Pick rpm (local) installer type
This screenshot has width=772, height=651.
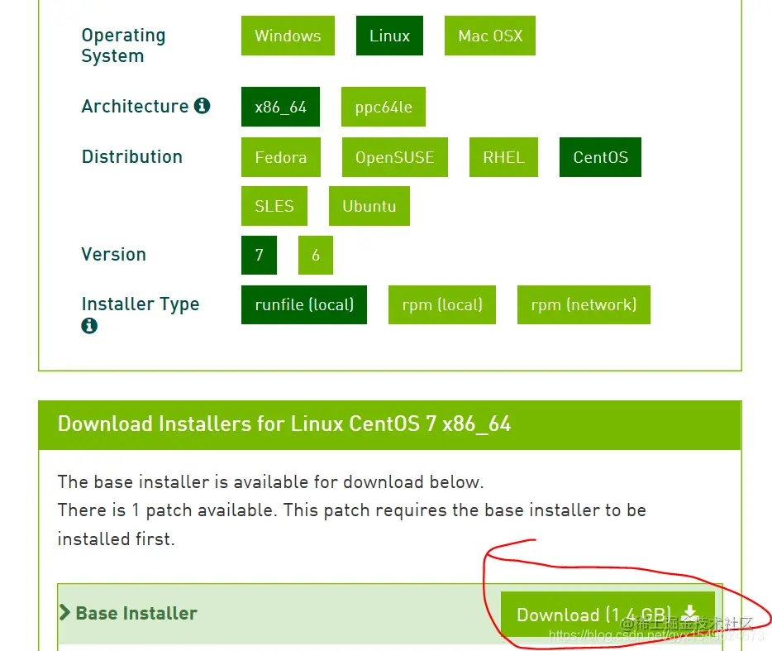(x=442, y=304)
